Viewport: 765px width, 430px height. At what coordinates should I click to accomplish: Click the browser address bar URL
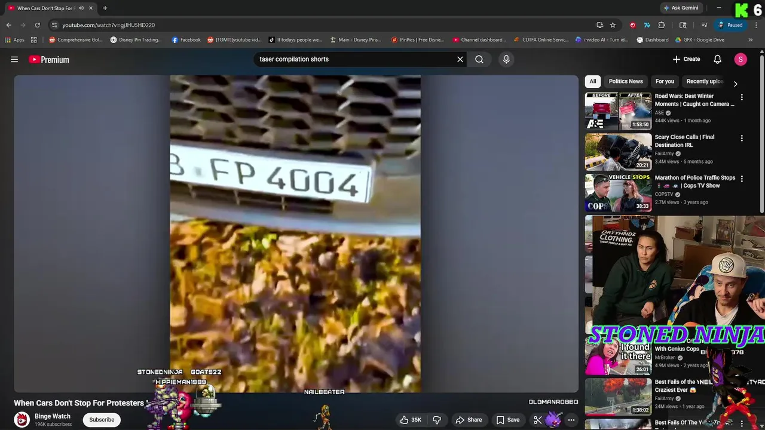point(108,25)
